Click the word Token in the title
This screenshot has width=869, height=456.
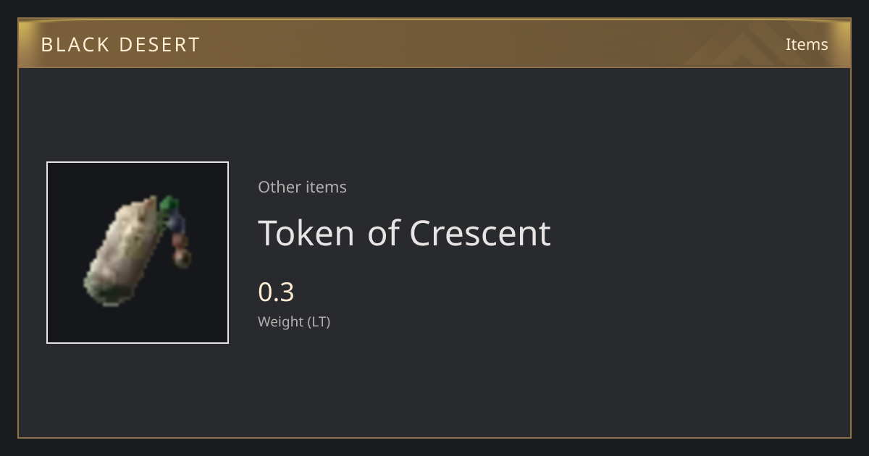tap(306, 233)
